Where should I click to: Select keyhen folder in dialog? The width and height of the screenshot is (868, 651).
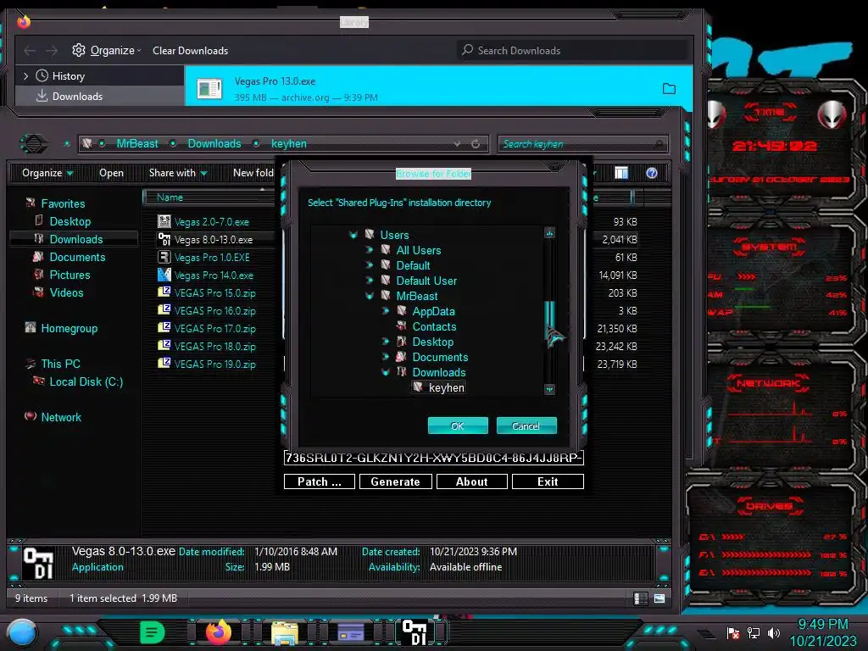coord(446,387)
